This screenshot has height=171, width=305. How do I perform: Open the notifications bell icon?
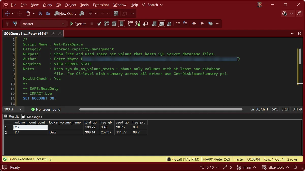pyautogui.click(x=295, y=167)
